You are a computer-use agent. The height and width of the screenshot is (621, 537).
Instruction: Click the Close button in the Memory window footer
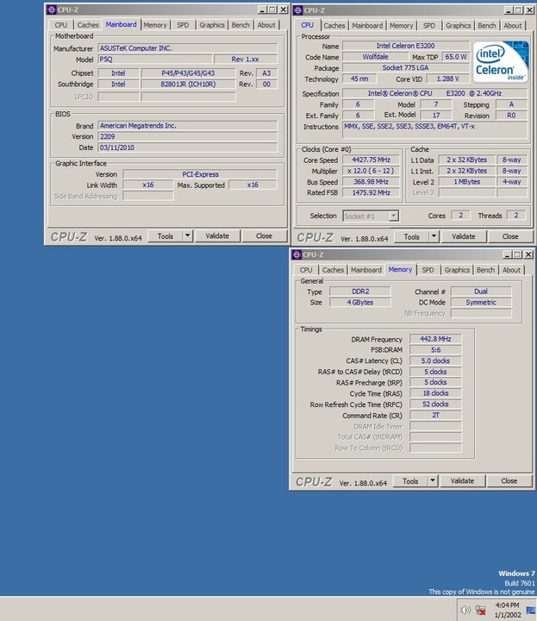(509, 480)
